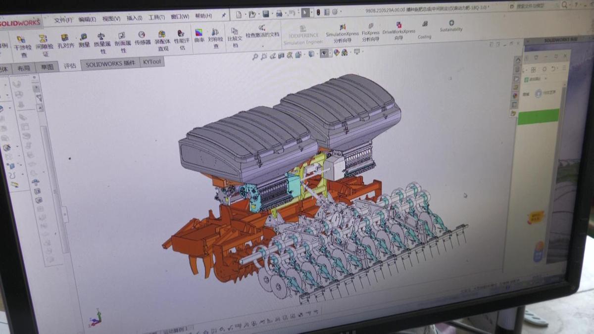Open the 文件(F) menu

click(x=63, y=20)
